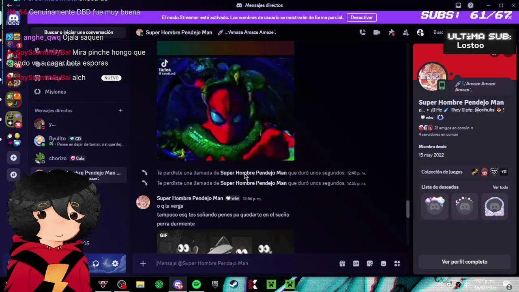519x292 pixels.
Task: Open the sticker picker
Action: point(370,264)
